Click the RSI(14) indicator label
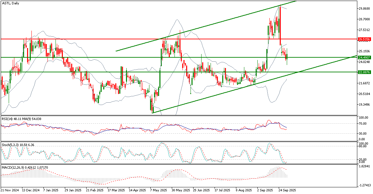Image resolution: width=373 pixels, height=194 pixels. [x=21, y=119]
